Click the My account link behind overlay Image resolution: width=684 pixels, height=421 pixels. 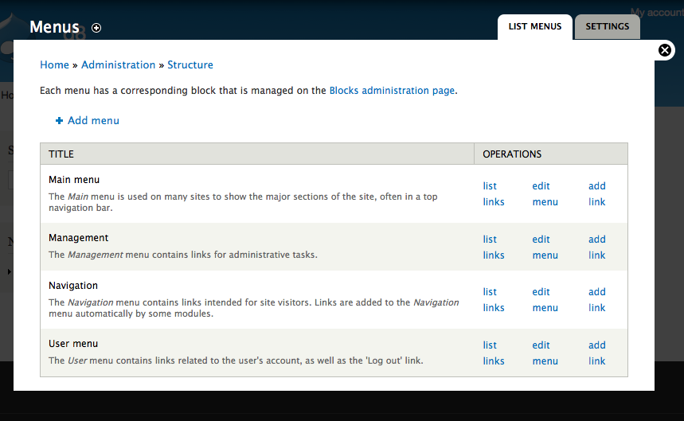657,13
